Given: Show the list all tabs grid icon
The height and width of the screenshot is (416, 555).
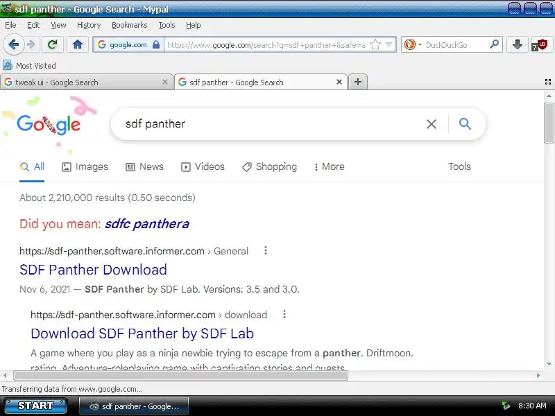Looking at the screenshot, I should (548, 82).
